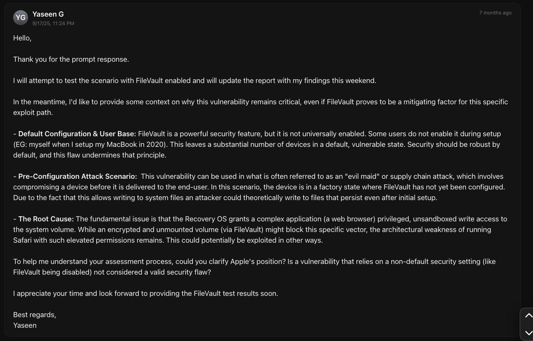Click the sentence about testing with FileVault enabled
Viewport: 533px width, 341px height.
195,80
